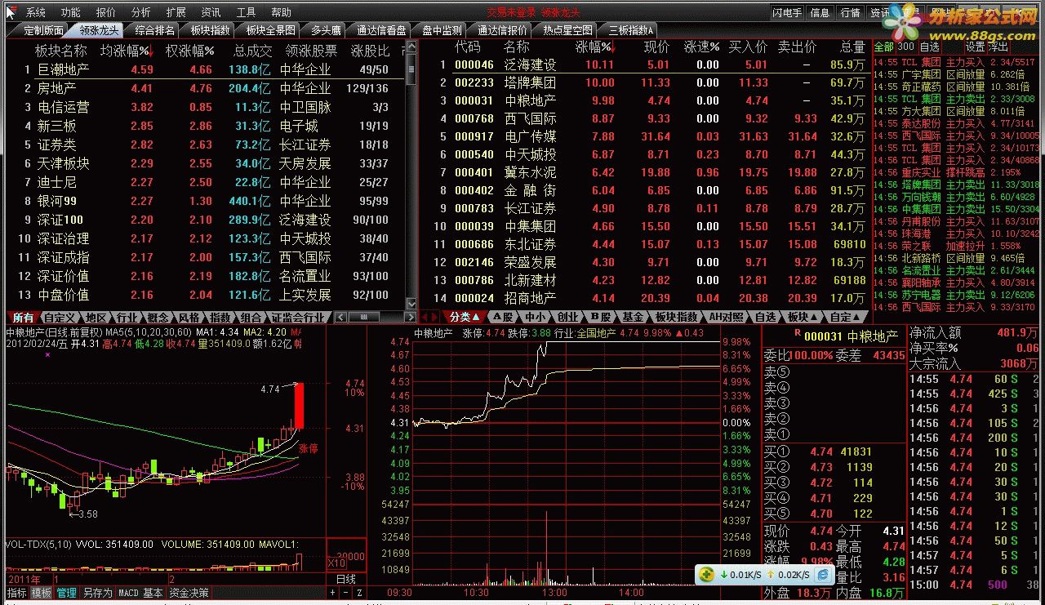1045x605 pixels.
Task: Click the 设置 alert settings button
Action: click(975, 47)
